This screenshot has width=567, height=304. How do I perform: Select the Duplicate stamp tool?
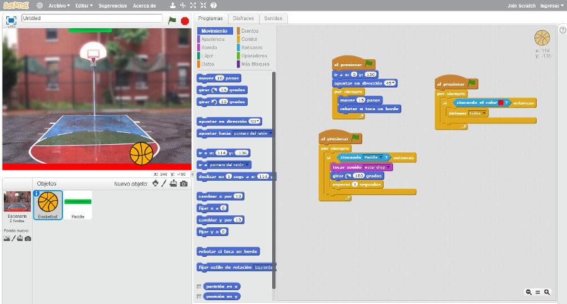(x=173, y=6)
